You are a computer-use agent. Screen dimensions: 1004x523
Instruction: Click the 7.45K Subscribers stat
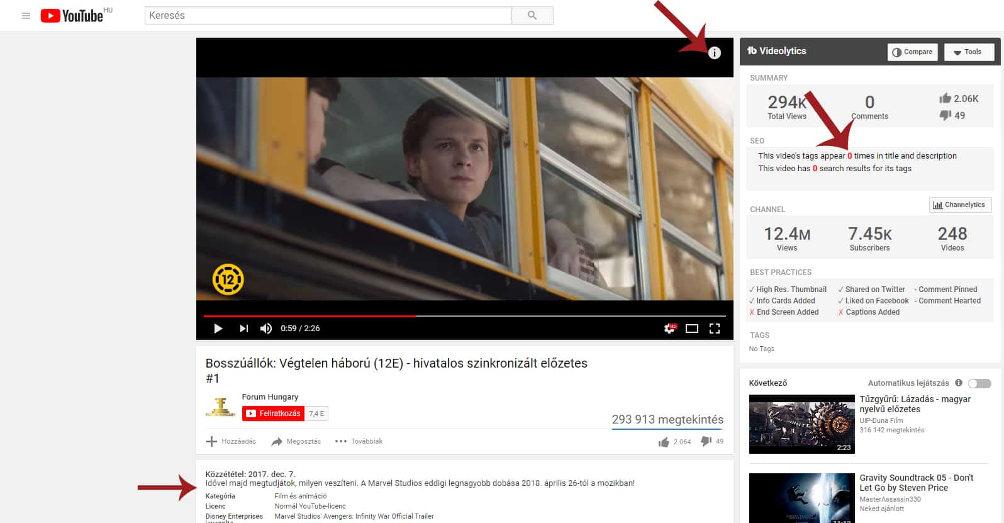[869, 239]
